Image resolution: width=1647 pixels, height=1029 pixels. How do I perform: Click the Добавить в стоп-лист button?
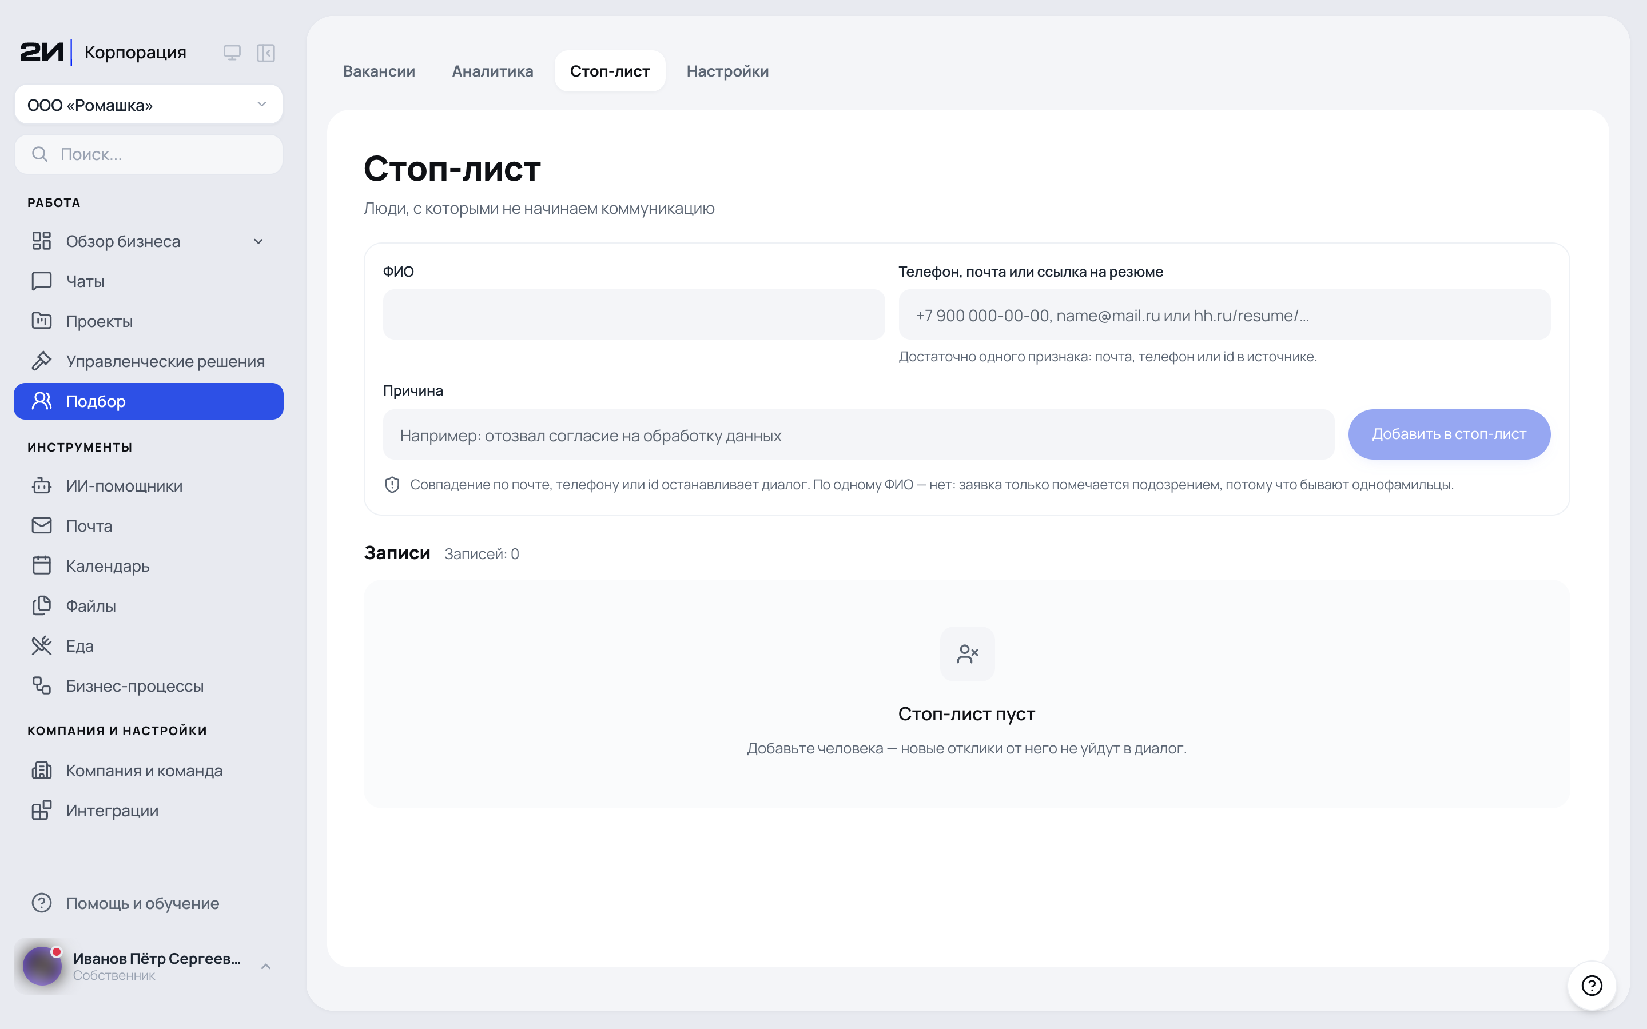click(x=1449, y=434)
